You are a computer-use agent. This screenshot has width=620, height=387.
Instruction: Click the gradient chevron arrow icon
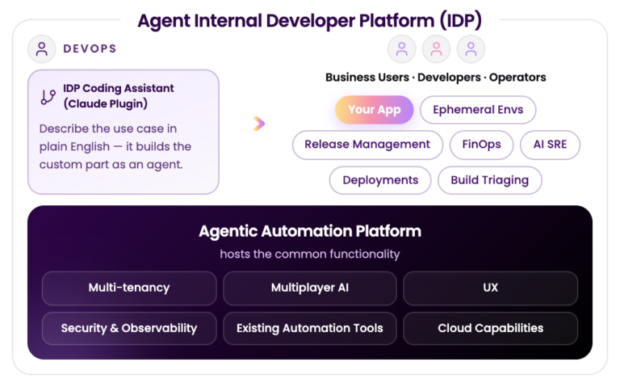[259, 124]
